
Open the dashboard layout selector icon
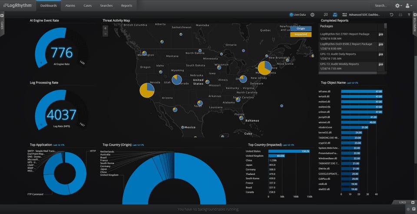(x=344, y=15)
